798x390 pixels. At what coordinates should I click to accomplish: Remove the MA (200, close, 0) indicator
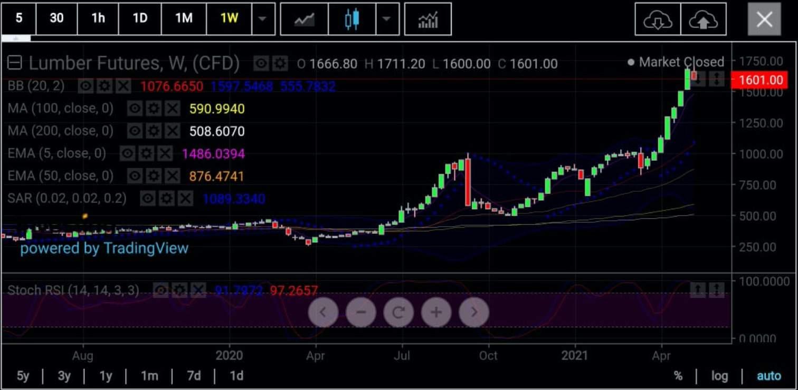tap(172, 131)
